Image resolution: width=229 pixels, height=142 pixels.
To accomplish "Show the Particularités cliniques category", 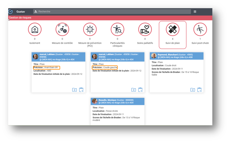I will pyautogui.click(x=117, y=30).
